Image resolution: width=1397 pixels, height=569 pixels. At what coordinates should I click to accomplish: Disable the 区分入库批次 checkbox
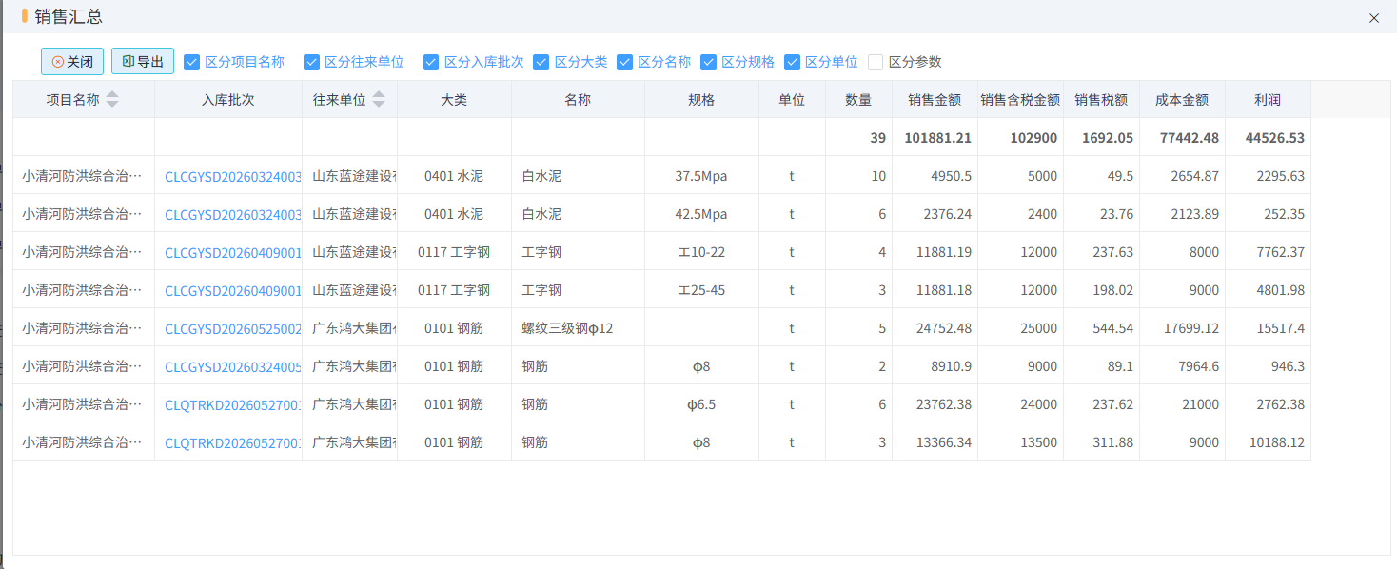pos(431,62)
